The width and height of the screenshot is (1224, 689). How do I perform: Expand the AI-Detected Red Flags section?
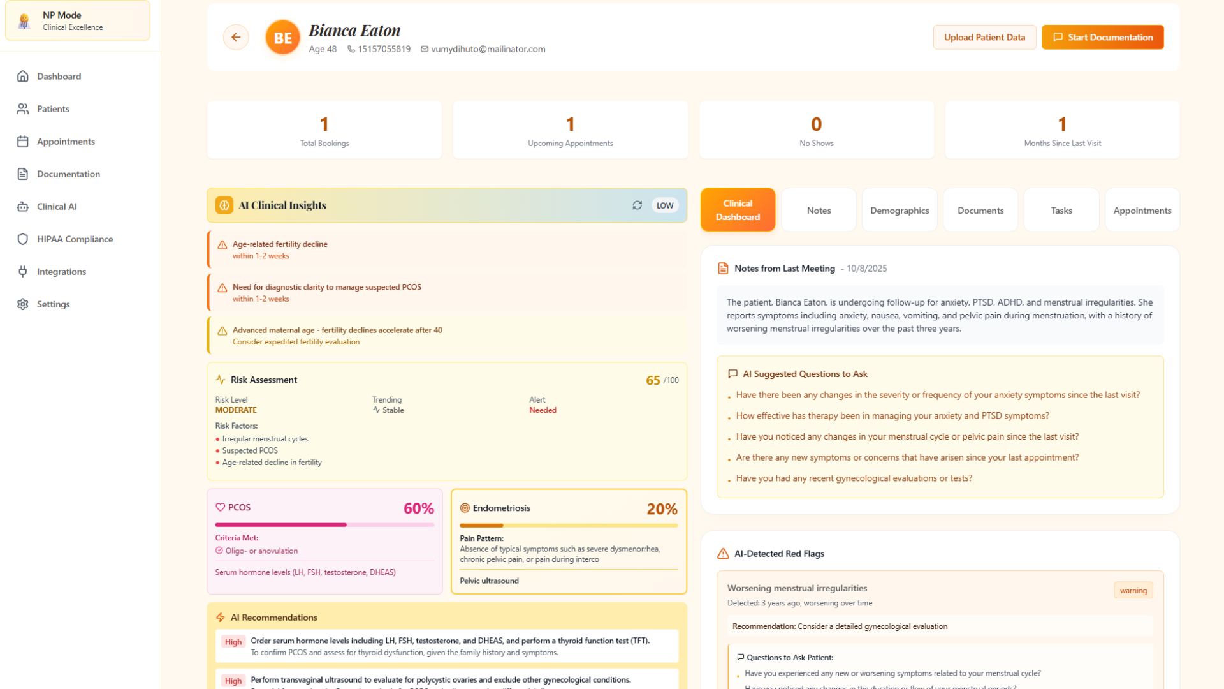(778, 553)
